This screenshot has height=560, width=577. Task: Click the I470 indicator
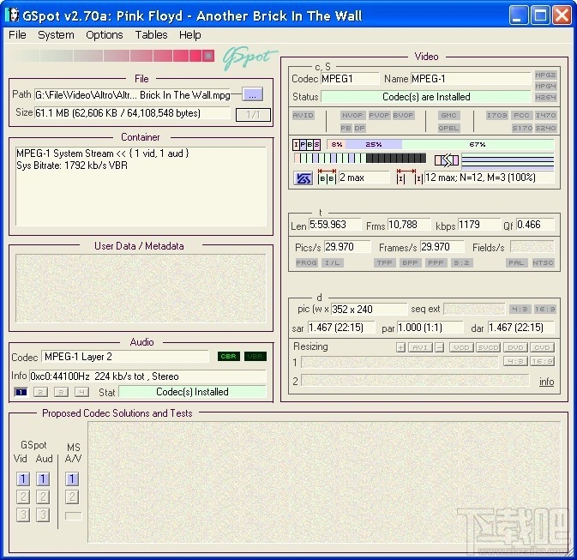coord(545,116)
